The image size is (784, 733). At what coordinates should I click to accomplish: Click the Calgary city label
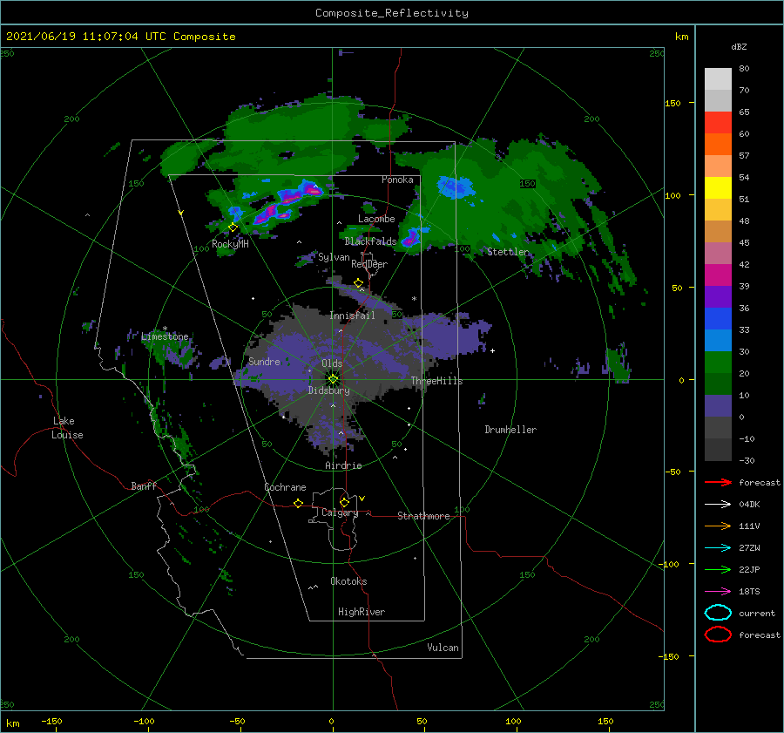[x=340, y=512]
